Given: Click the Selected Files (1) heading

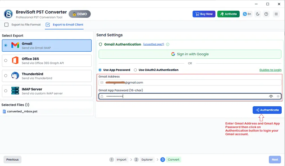Looking at the screenshot, I should pyautogui.click(x=15, y=105).
